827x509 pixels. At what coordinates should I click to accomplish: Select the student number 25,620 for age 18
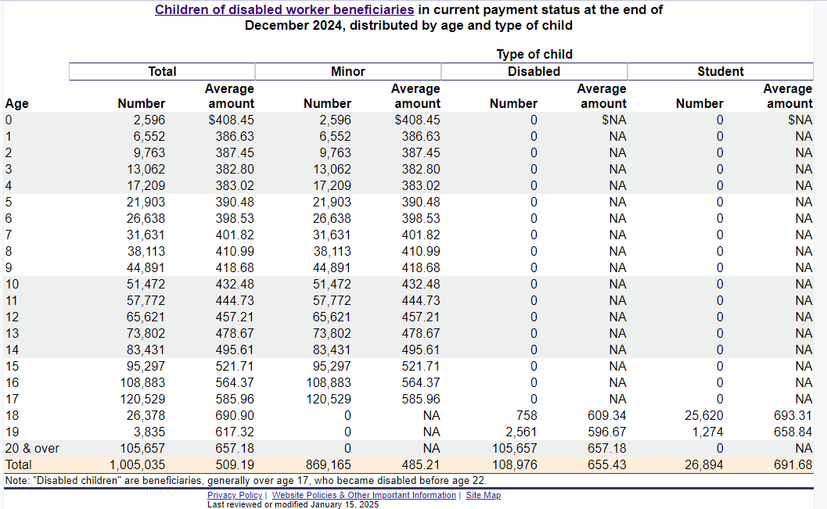(x=704, y=416)
